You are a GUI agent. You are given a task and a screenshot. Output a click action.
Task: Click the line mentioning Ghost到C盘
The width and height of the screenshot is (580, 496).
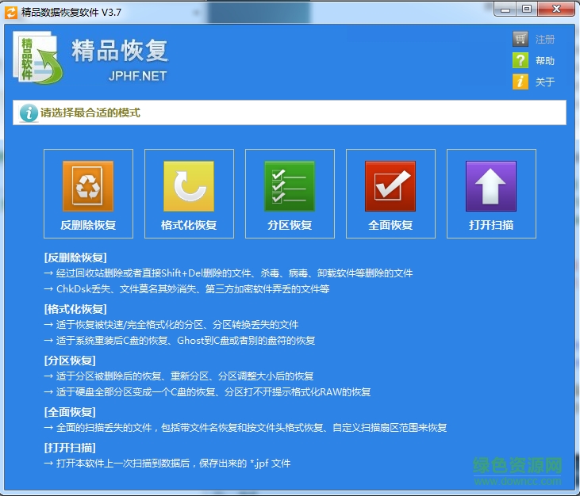pos(179,341)
